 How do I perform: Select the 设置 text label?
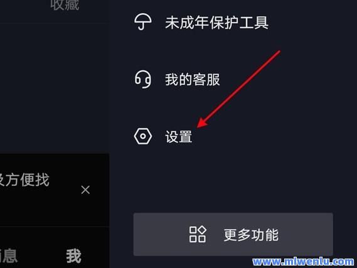(x=179, y=137)
